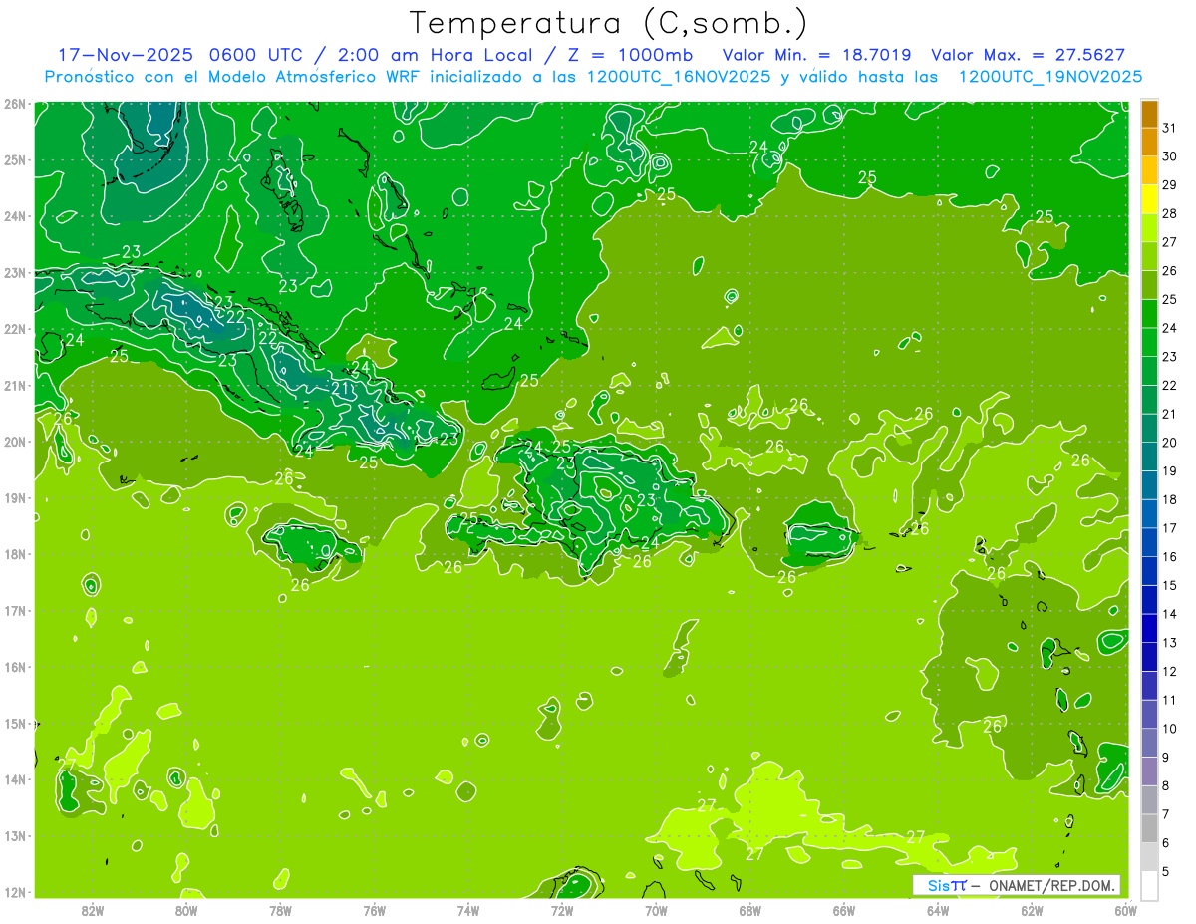This screenshot has height=924, width=1196.
Task: Click the latitude axis label '18N'
Action: click(15, 554)
